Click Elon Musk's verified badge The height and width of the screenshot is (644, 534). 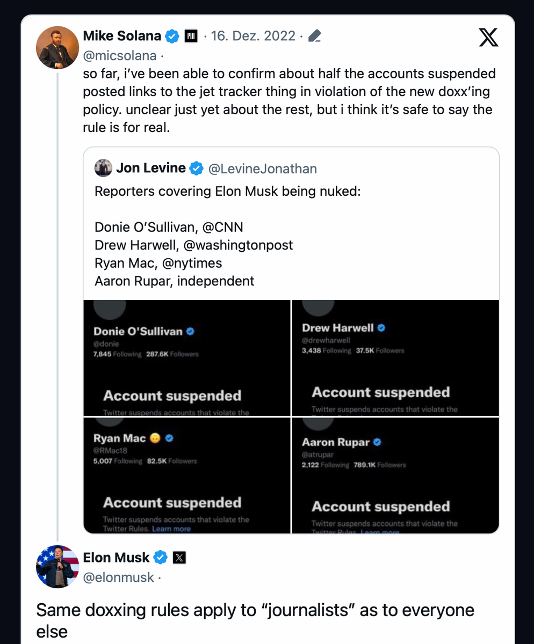coord(161,558)
